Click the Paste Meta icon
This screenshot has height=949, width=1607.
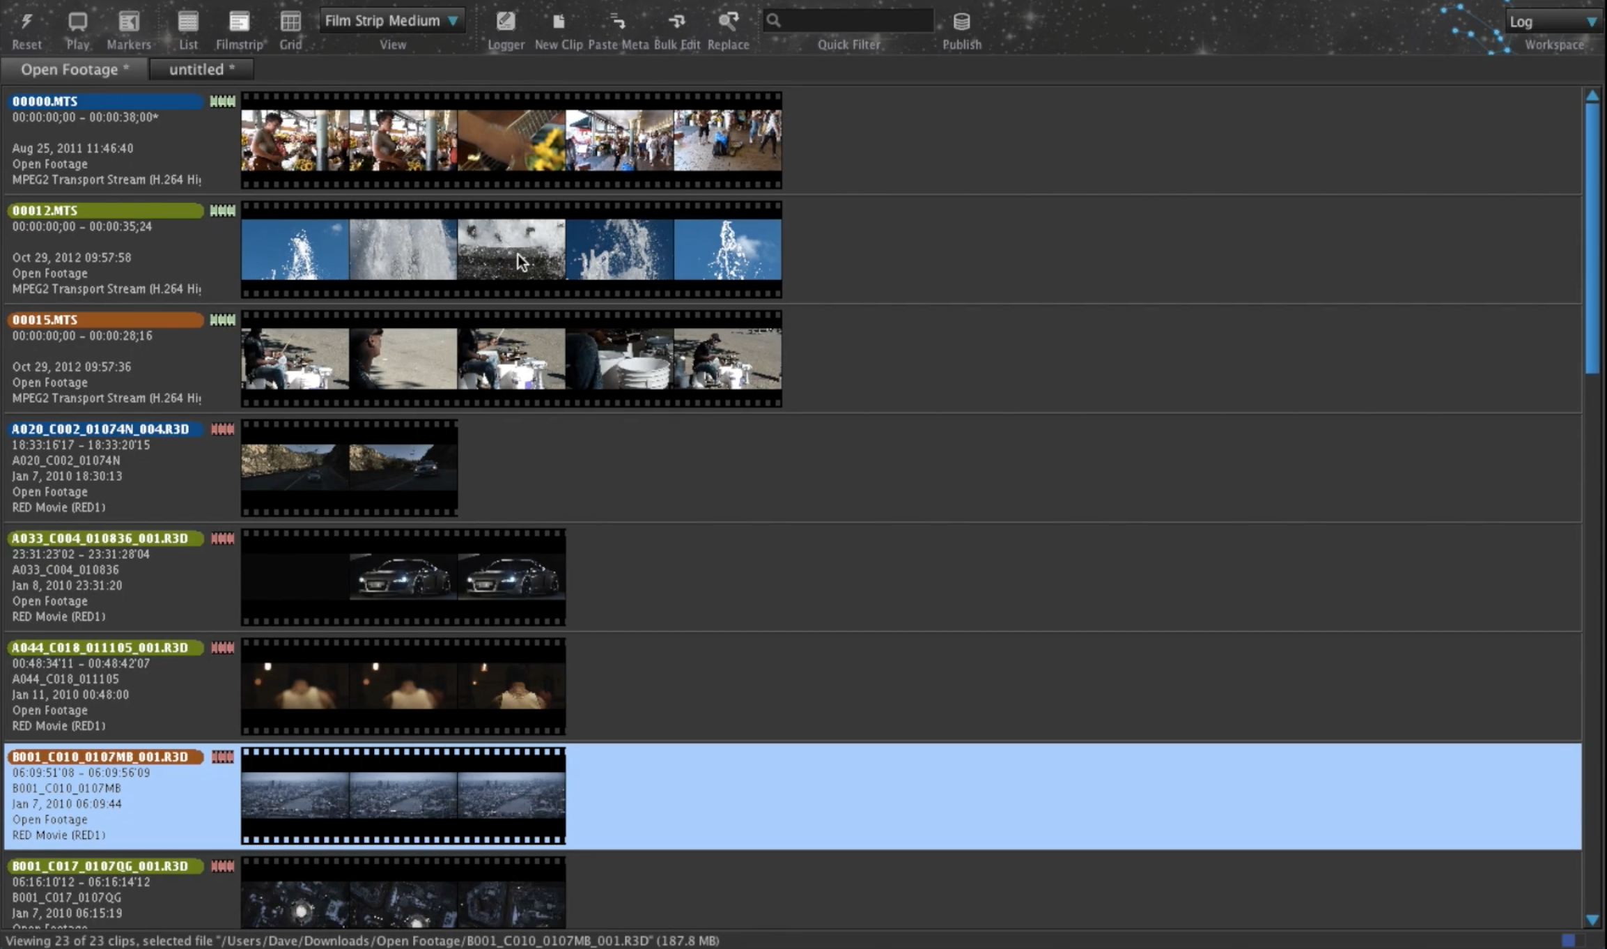tap(618, 22)
